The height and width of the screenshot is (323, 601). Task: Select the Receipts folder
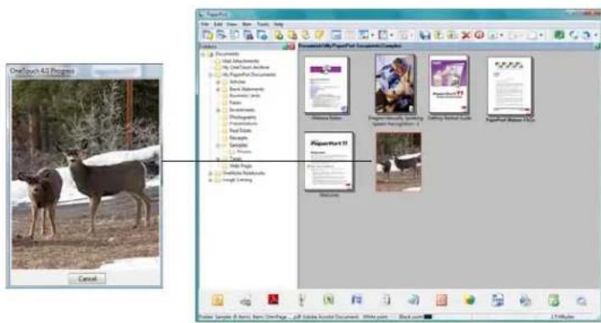click(238, 138)
